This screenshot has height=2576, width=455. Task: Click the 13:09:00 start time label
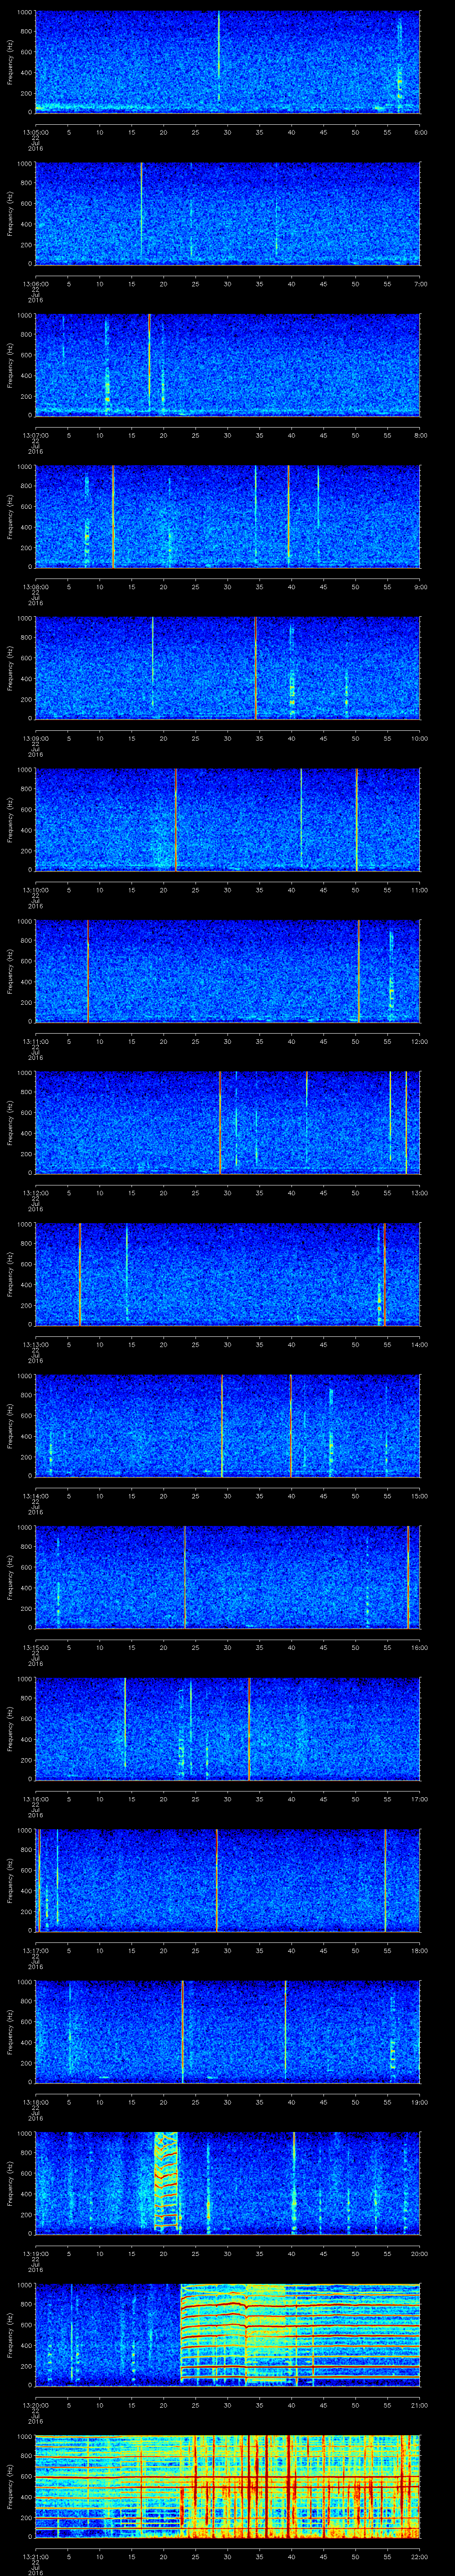tap(35, 737)
